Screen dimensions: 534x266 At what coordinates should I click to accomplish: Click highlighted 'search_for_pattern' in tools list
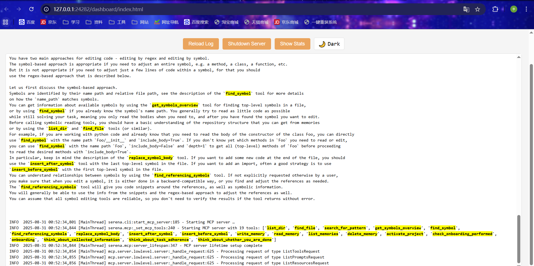tap(345, 228)
